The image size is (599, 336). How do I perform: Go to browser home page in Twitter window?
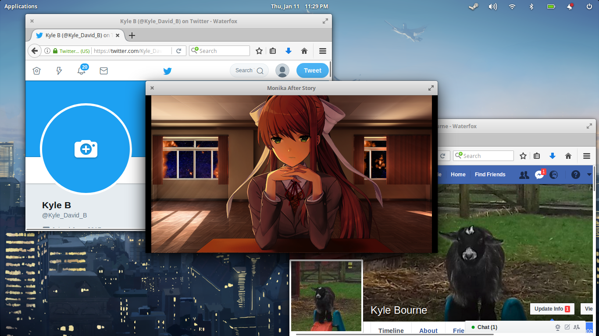(304, 51)
